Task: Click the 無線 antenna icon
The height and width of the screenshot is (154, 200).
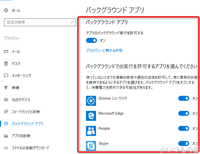Action: (6, 88)
